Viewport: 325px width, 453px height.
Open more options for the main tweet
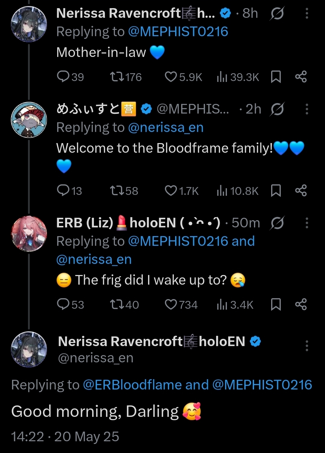point(307,346)
